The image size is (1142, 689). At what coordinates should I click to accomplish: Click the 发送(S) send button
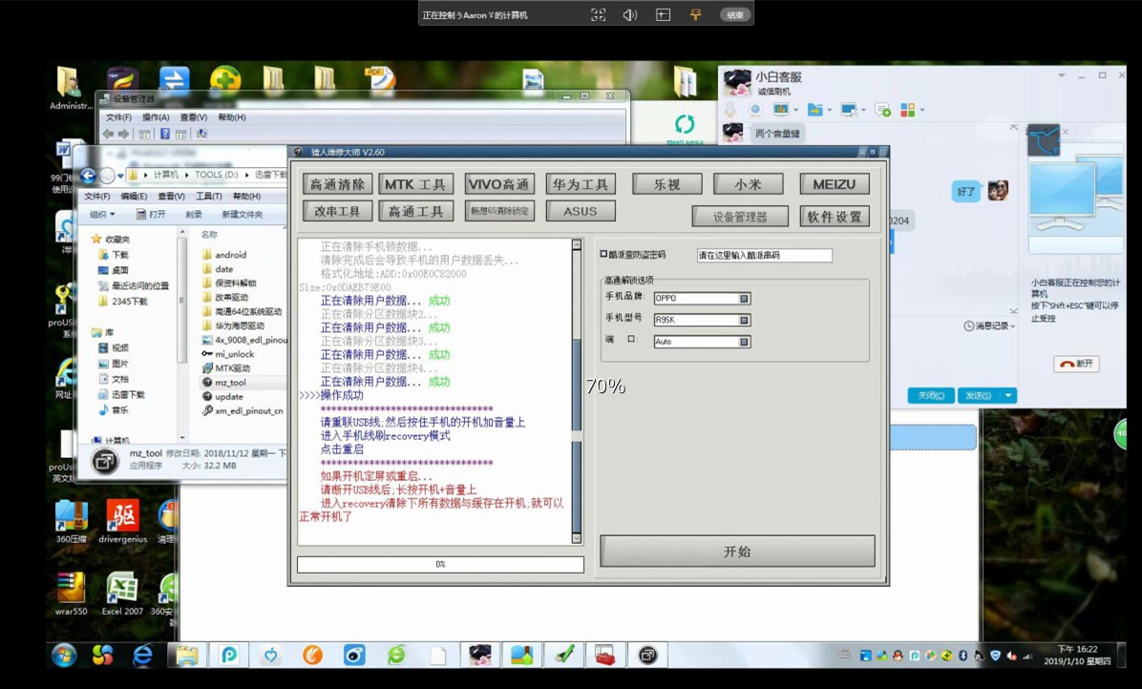pyautogui.click(x=978, y=395)
